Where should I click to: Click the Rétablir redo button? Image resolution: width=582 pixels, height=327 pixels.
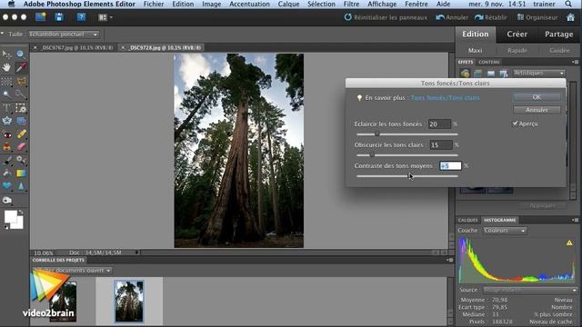491,17
